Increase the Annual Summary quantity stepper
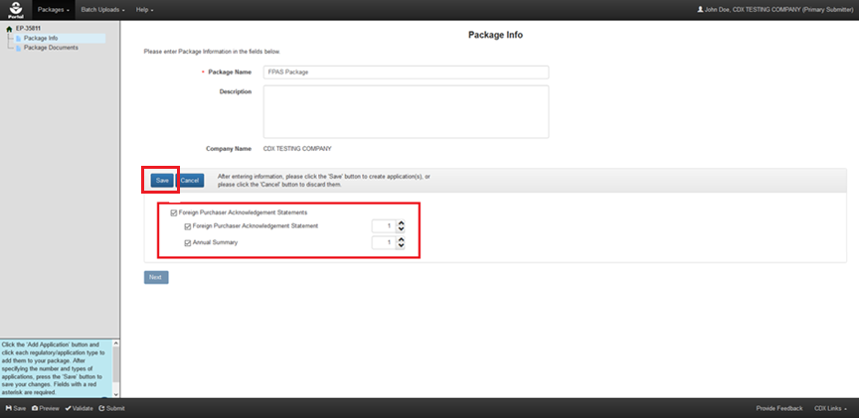The width and height of the screenshot is (859, 418). point(401,238)
